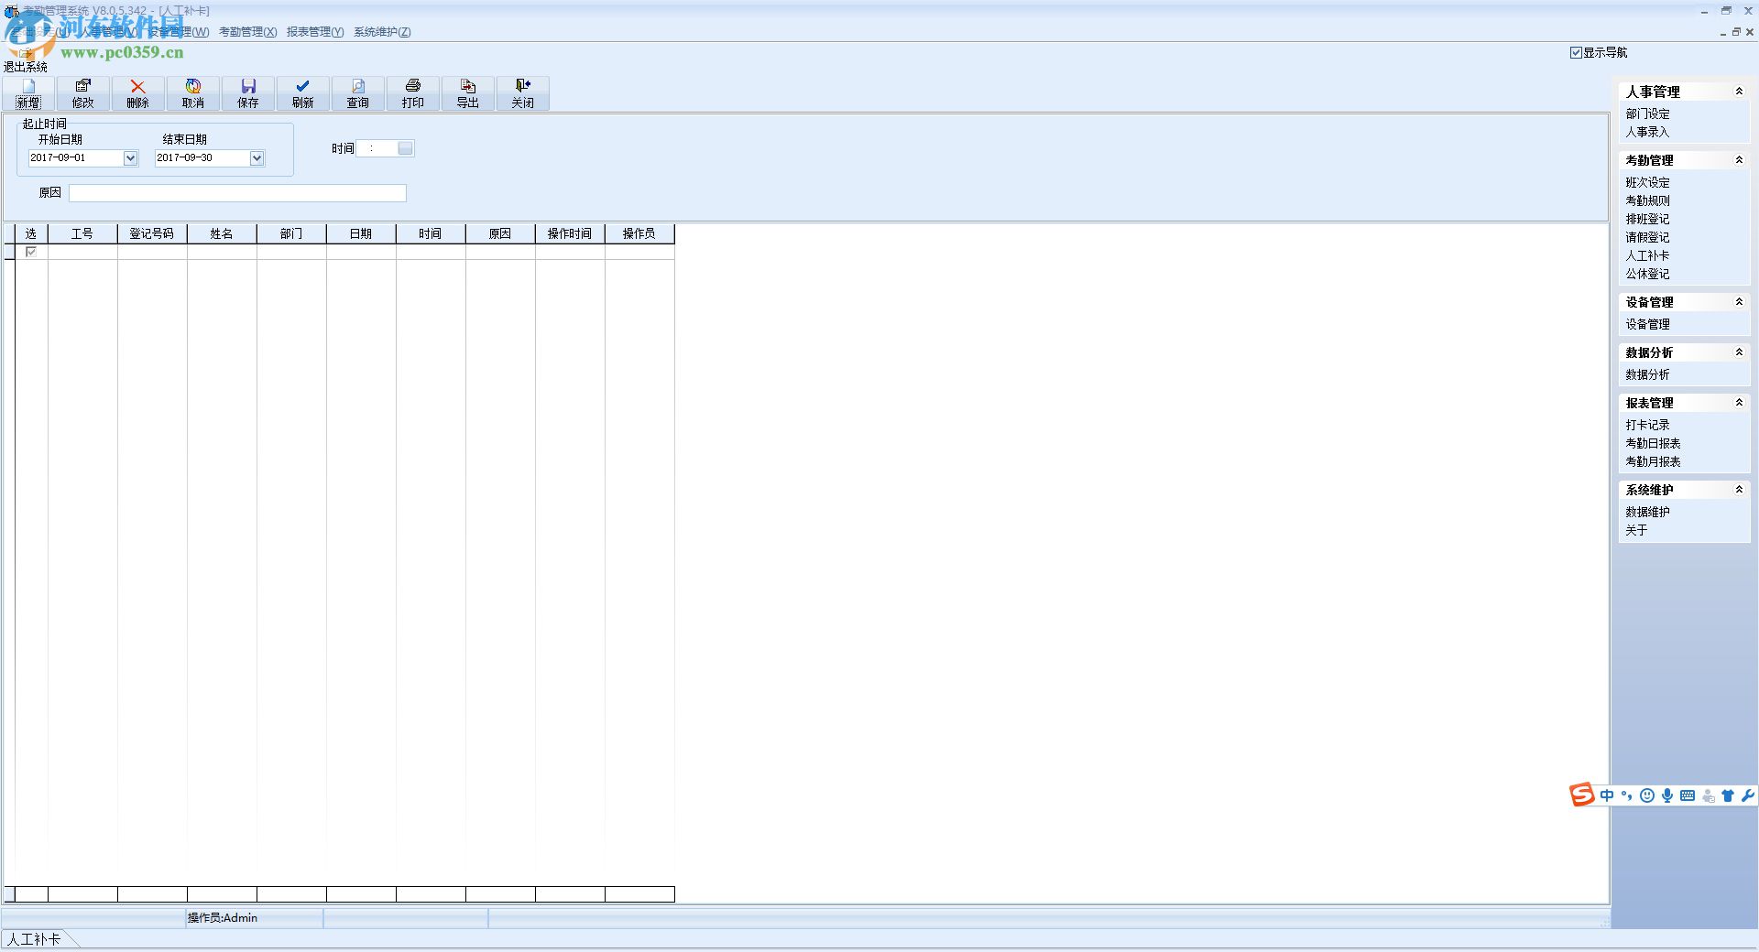Toggle the 显示导航 (Show navigation) checkbox
Screen dimensions: 1759x952
click(1576, 53)
